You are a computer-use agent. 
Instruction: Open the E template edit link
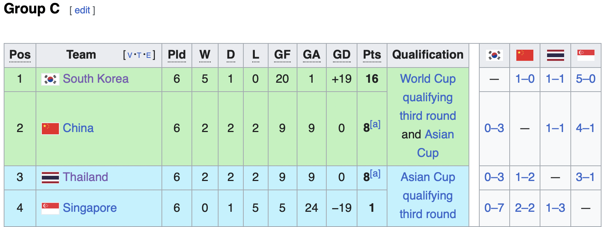point(149,55)
